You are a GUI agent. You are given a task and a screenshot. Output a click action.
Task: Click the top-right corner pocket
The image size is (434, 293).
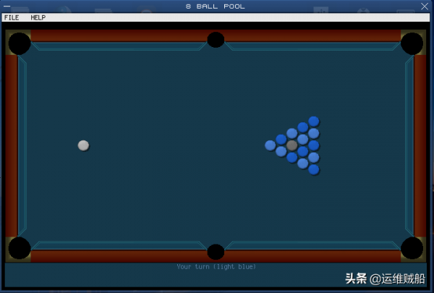[x=412, y=43]
